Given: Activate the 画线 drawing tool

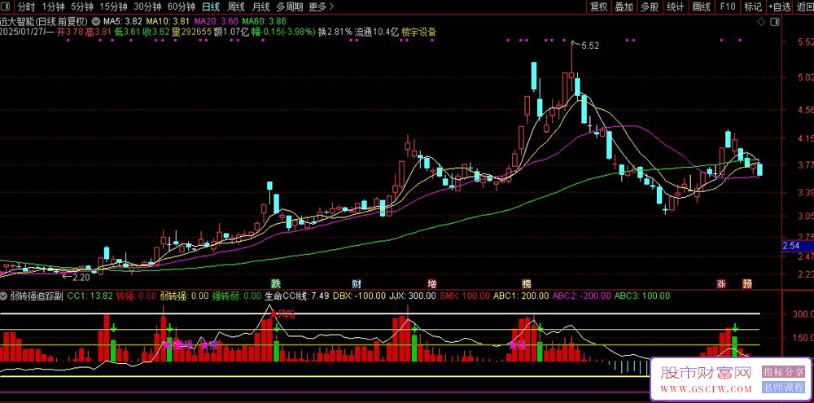Looking at the screenshot, I should 702,7.
